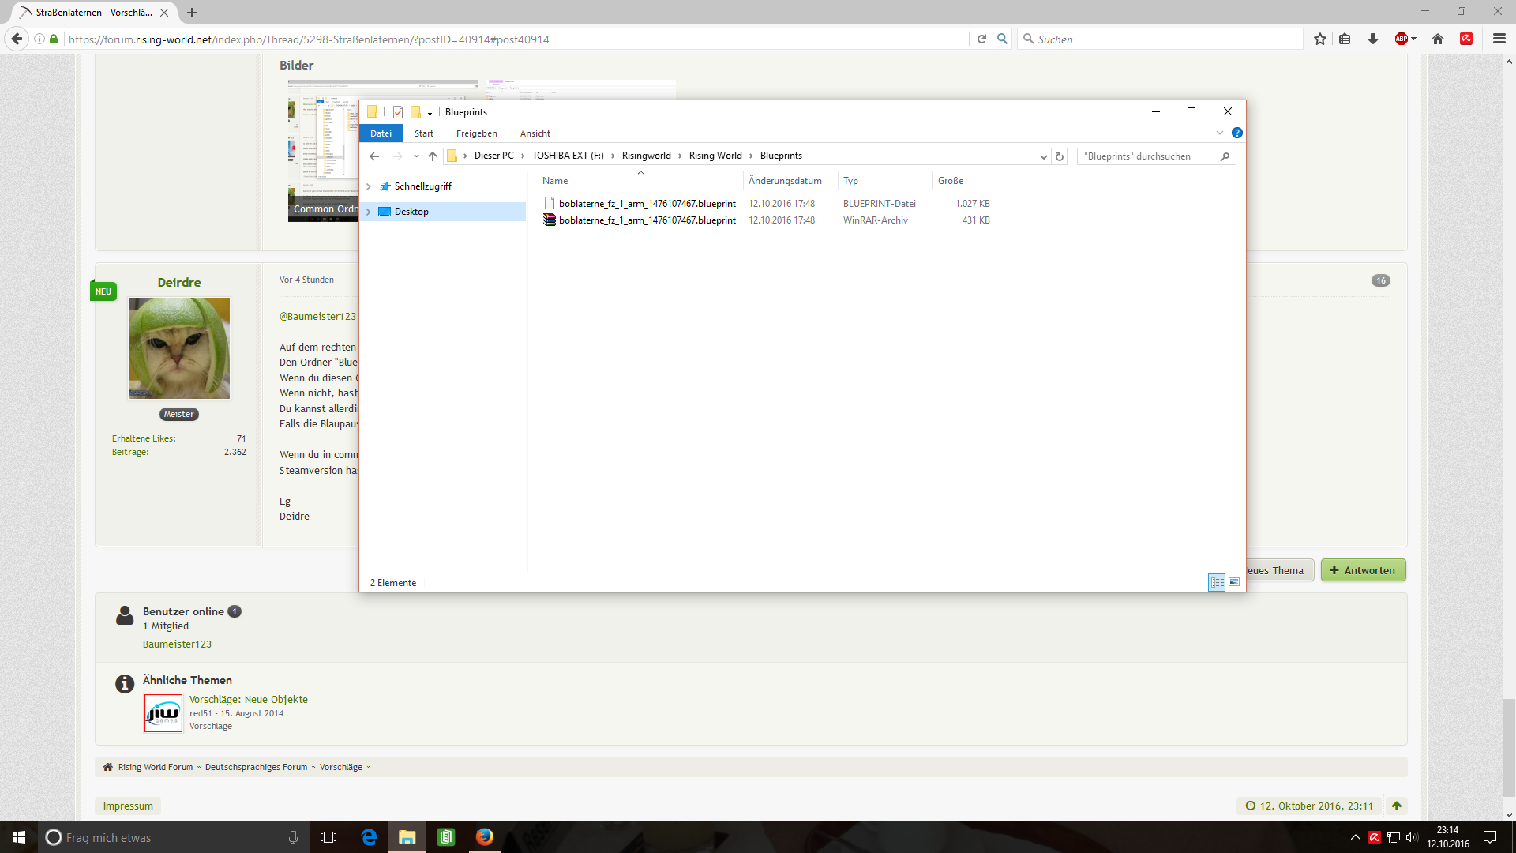Switch to large icons view in Explorer
Screen dimensions: 1516x853
point(1234,582)
